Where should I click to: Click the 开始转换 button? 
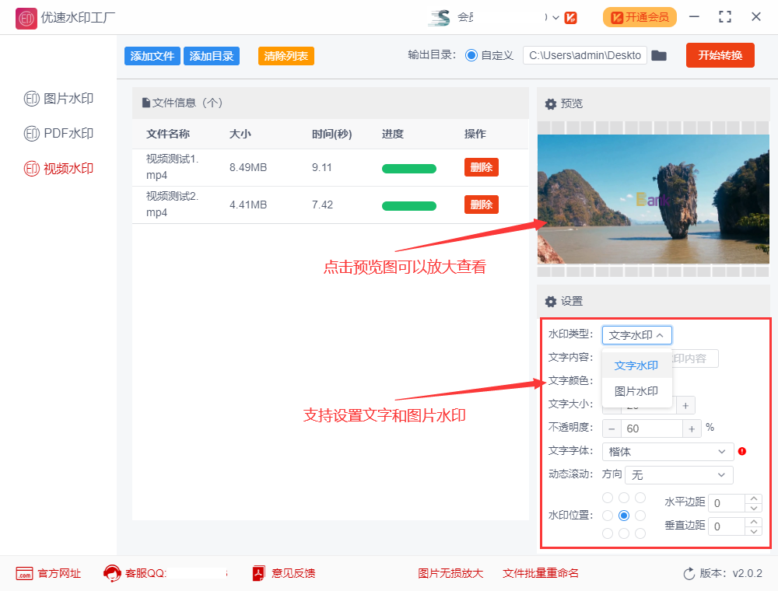tap(720, 55)
